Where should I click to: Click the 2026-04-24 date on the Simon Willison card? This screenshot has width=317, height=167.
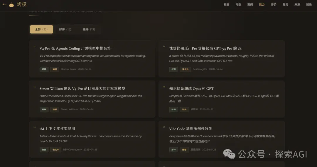pyautogui.click(x=87, y=109)
